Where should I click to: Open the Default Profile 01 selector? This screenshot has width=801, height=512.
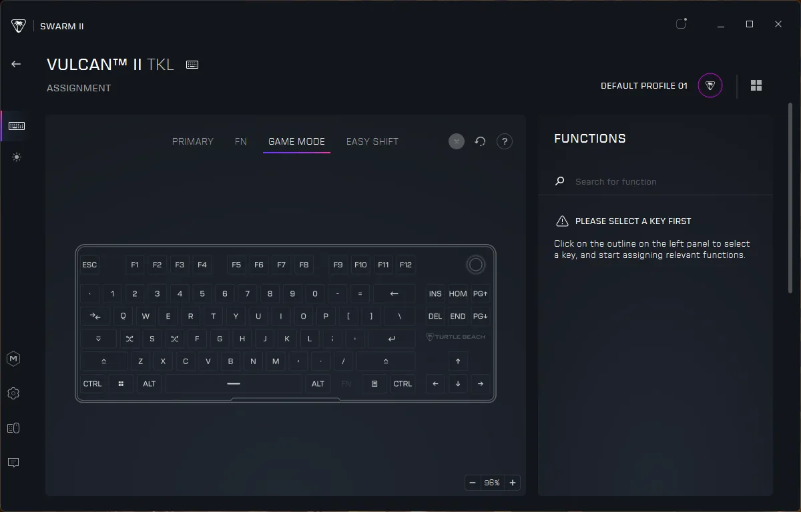click(643, 85)
